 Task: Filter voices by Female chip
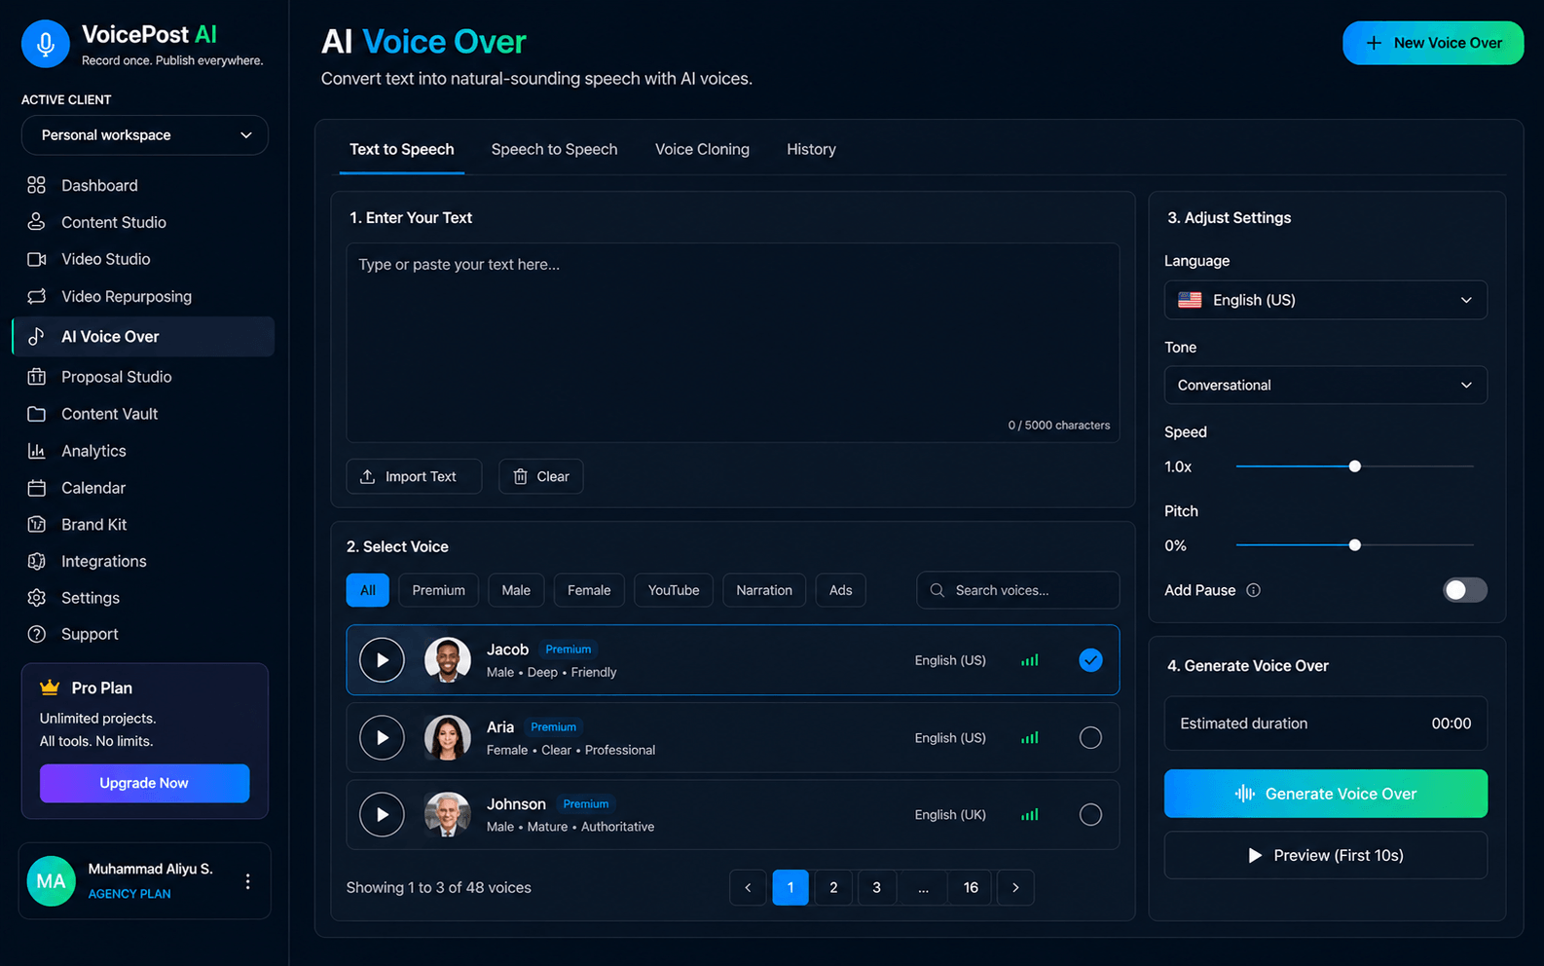pyautogui.click(x=589, y=590)
